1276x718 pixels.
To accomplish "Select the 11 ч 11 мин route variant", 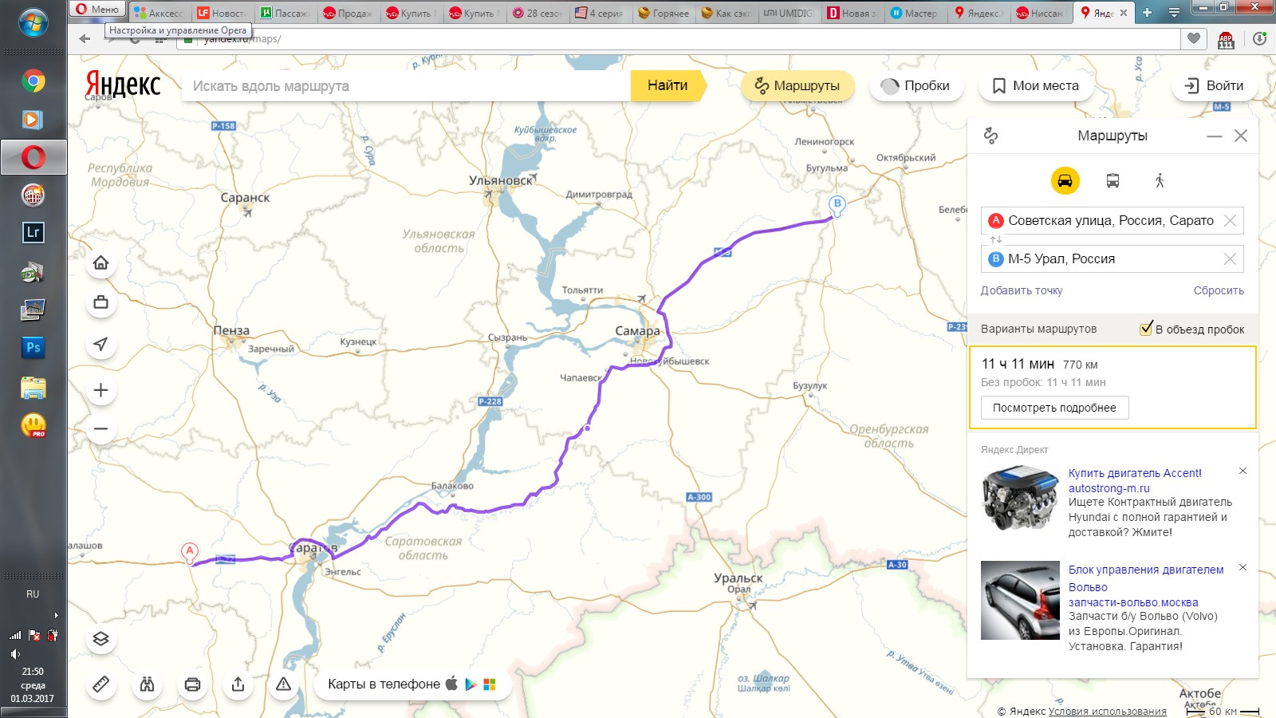I will (x=1113, y=387).
